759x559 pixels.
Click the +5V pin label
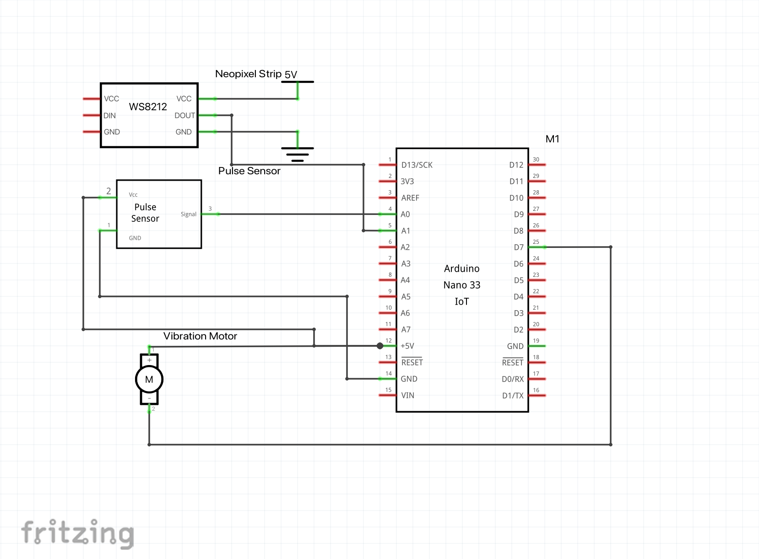pos(407,346)
